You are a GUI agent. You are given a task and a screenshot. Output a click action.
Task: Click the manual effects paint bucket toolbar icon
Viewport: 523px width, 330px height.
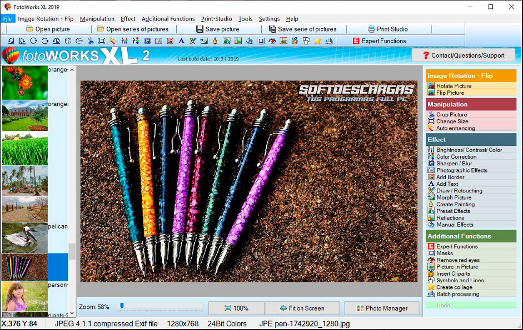249,41
